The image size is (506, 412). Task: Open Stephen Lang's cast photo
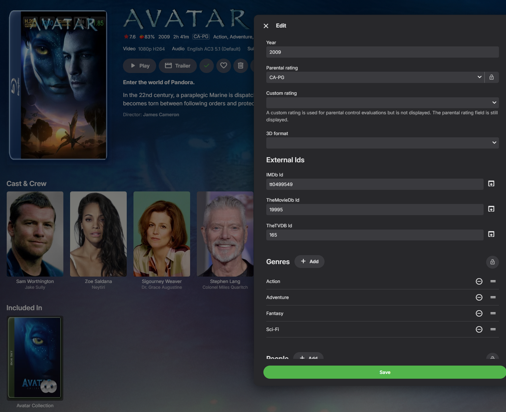225,234
